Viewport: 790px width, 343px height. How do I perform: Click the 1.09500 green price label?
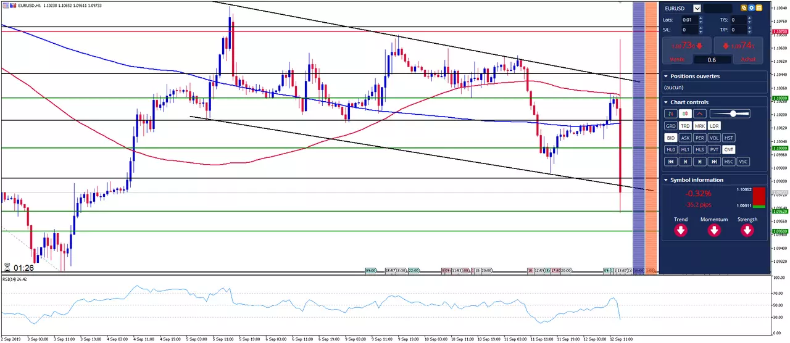(780, 231)
